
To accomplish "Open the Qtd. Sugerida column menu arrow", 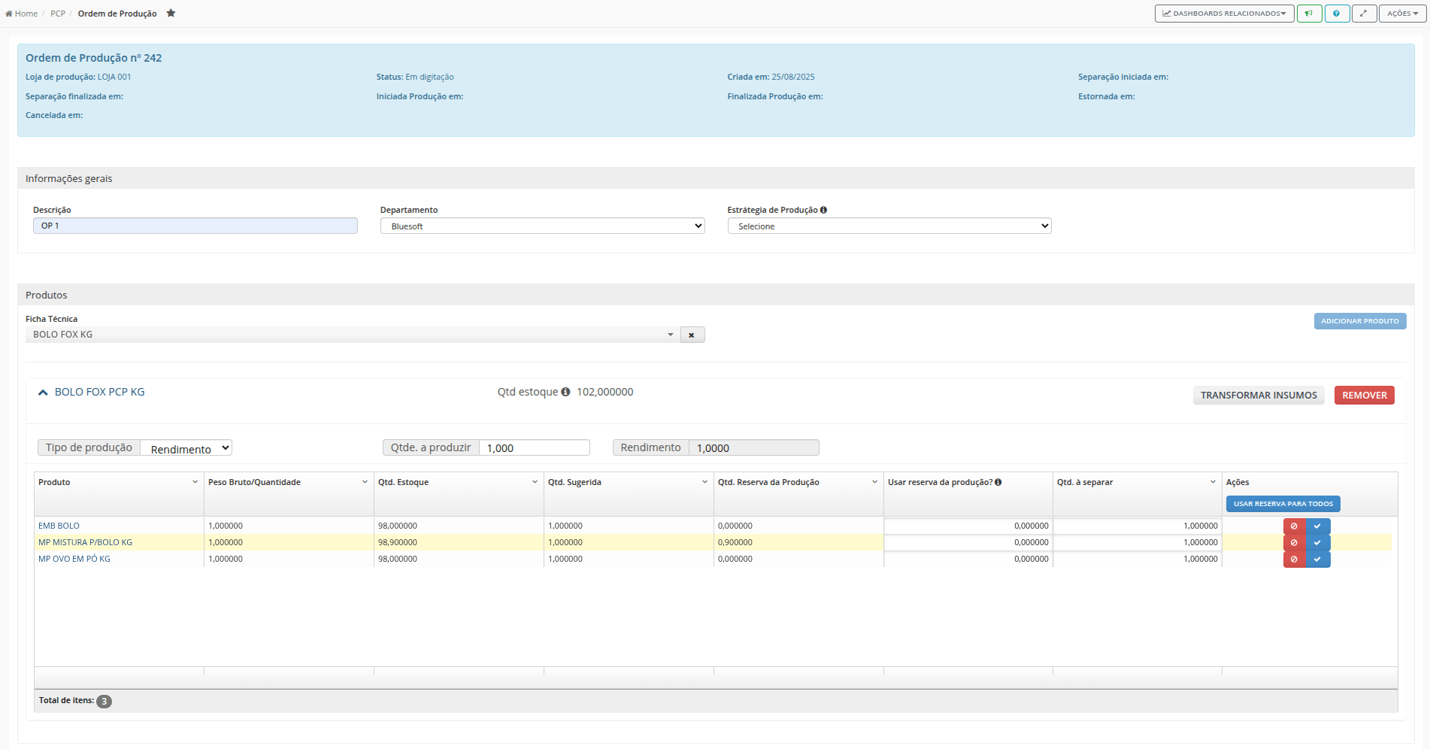I will 704,482.
